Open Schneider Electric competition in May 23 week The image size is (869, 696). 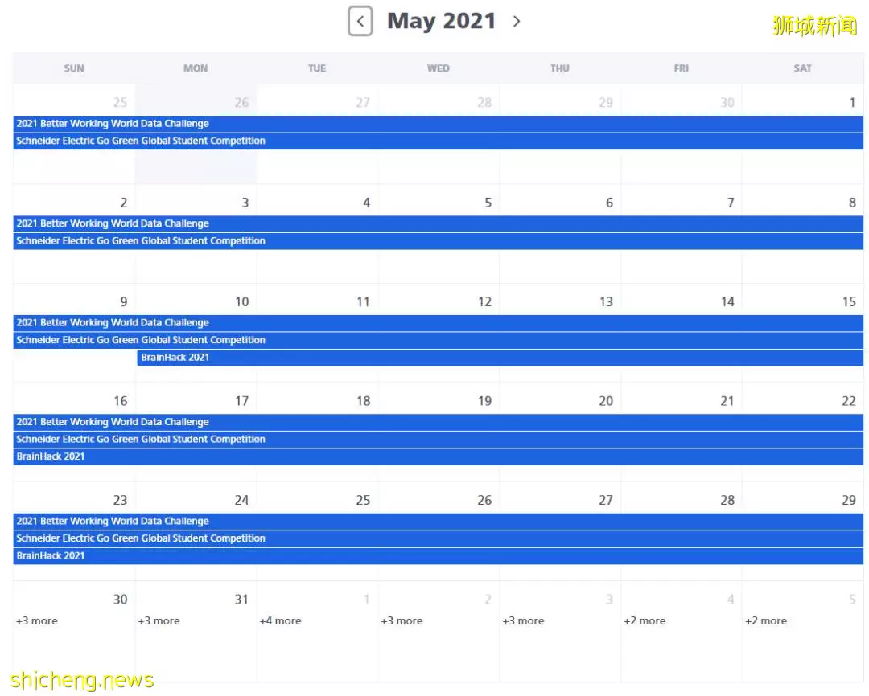click(x=438, y=538)
